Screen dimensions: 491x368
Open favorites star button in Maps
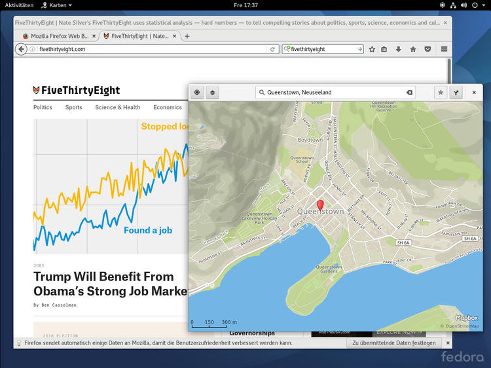point(441,92)
